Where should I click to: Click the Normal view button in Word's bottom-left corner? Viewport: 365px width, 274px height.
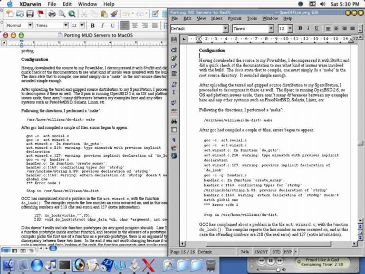pyautogui.click(x=6, y=251)
